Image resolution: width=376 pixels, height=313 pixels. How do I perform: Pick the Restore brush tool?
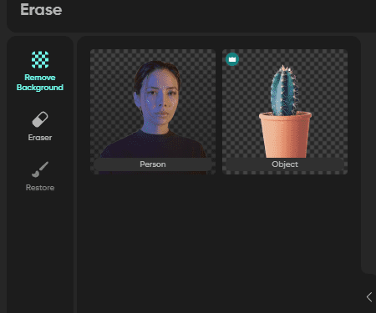40,176
